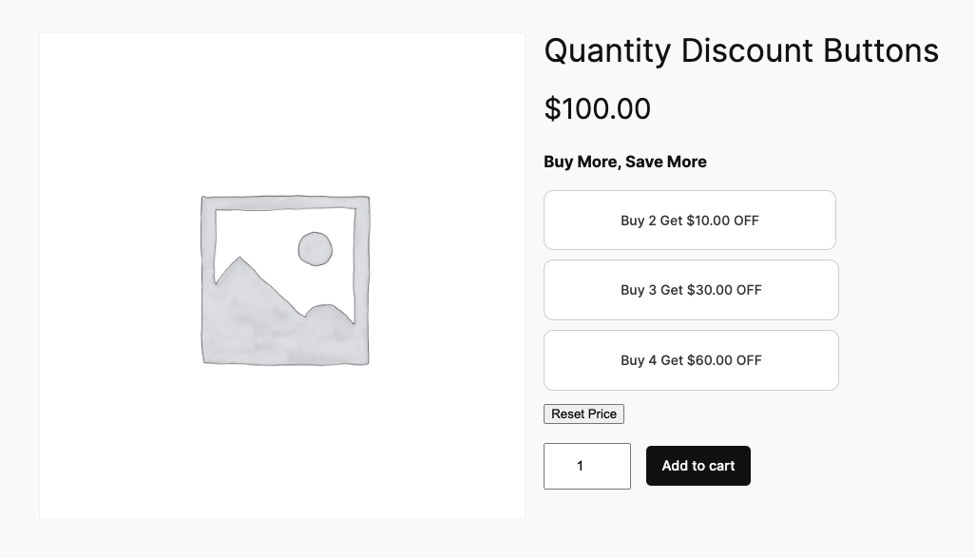Click the placeholder product image icon
Image resolution: width=975 pixels, height=558 pixels.
[285, 279]
